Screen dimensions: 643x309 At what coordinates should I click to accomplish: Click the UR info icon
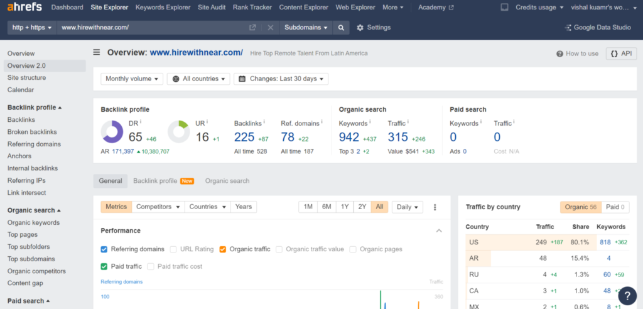tap(207, 121)
